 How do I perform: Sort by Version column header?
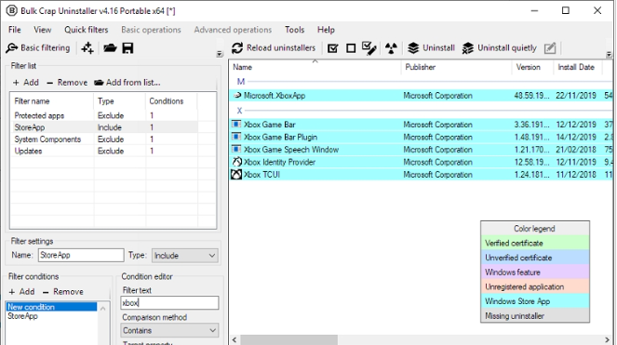pos(533,67)
